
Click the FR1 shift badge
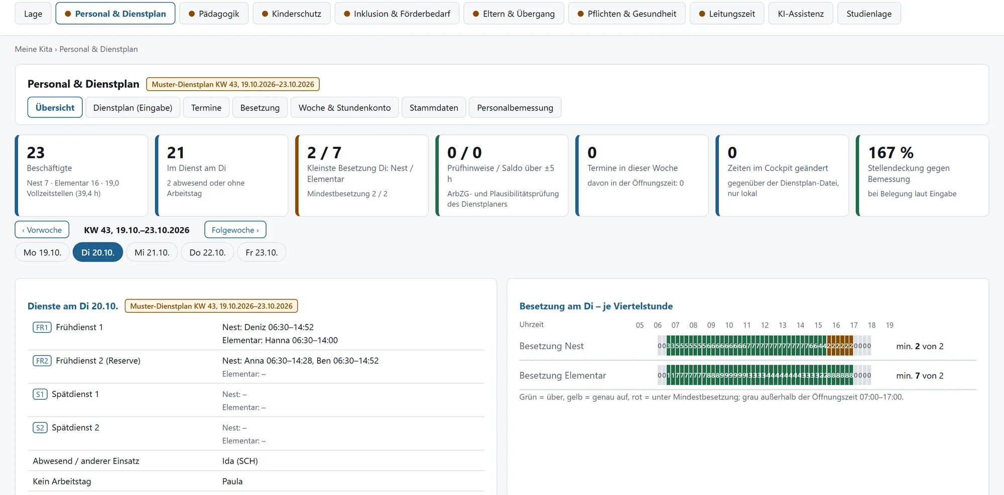click(42, 327)
